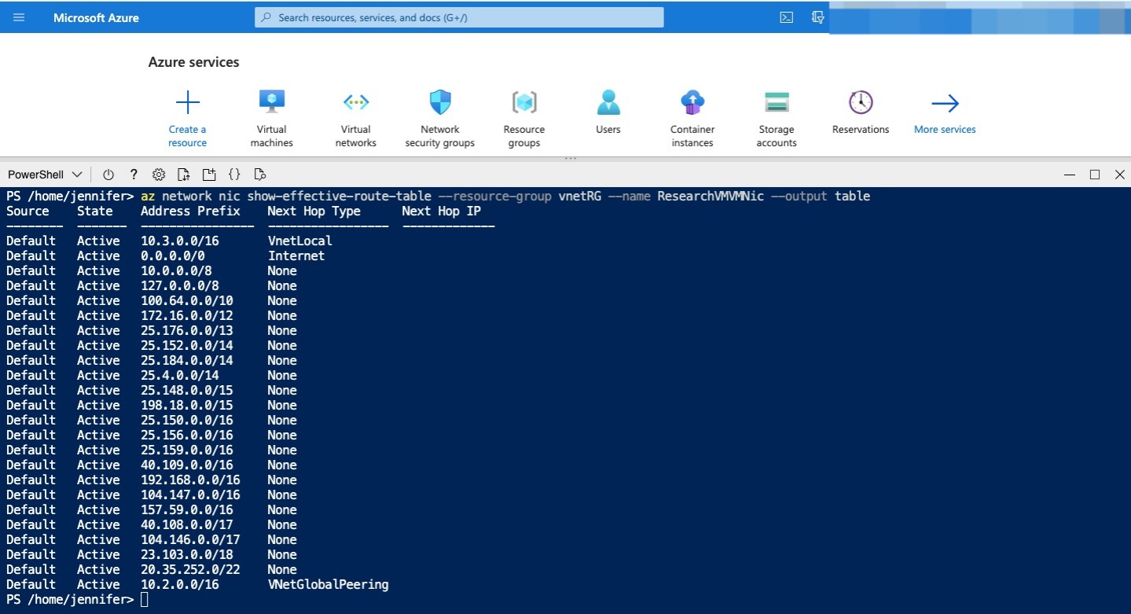Click the 104.147.0.0/16 address prefix
1131x614 pixels.
(x=190, y=495)
